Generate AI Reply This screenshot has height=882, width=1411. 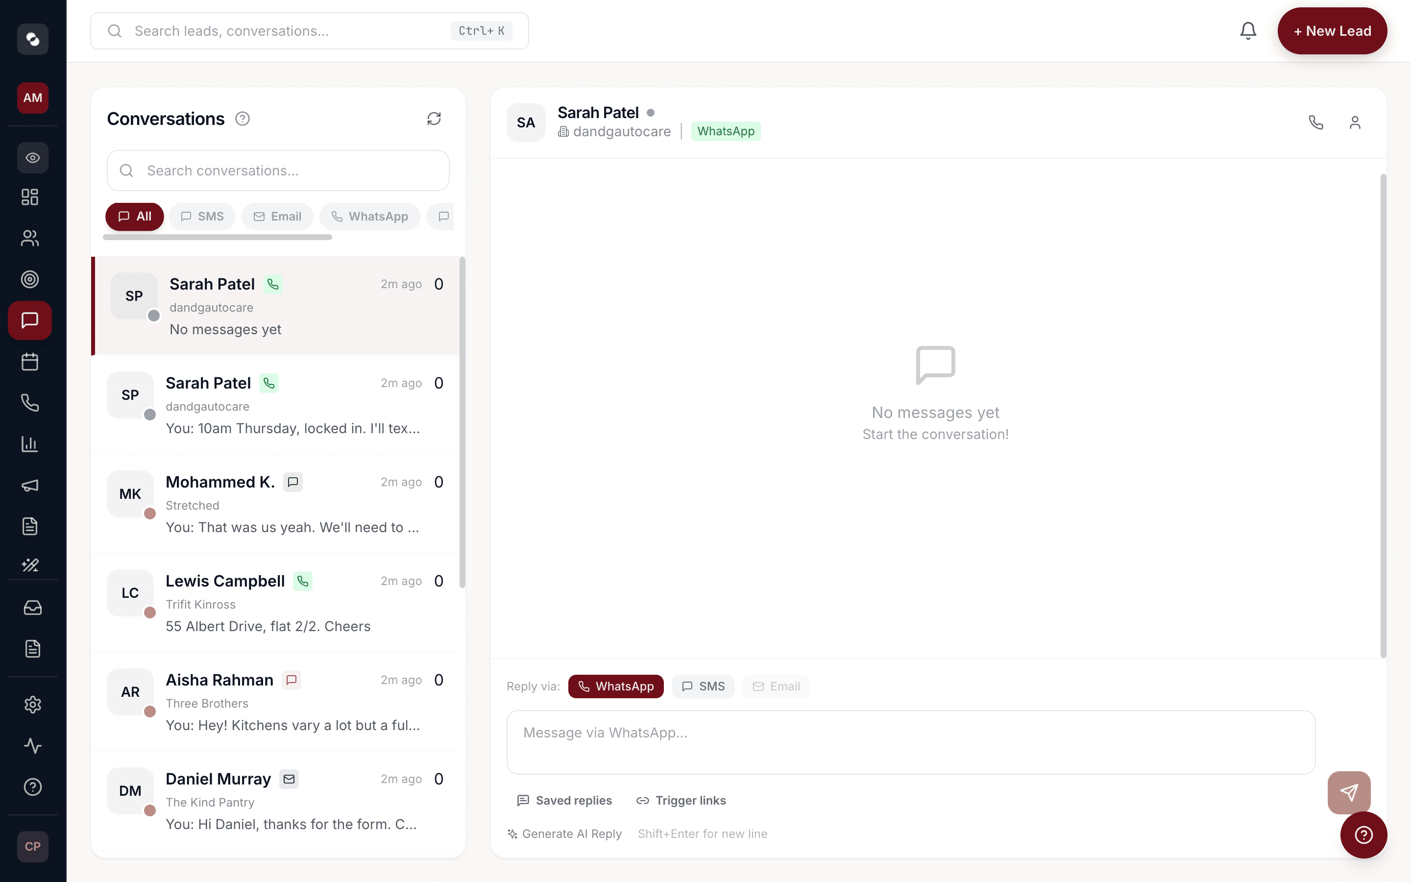564,833
